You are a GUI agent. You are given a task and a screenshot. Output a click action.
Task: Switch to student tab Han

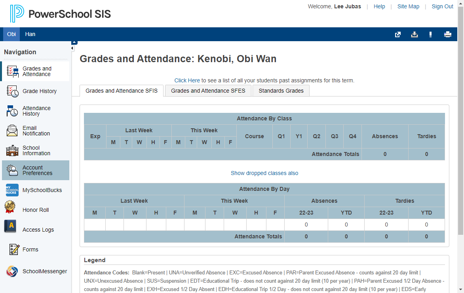coord(30,34)
